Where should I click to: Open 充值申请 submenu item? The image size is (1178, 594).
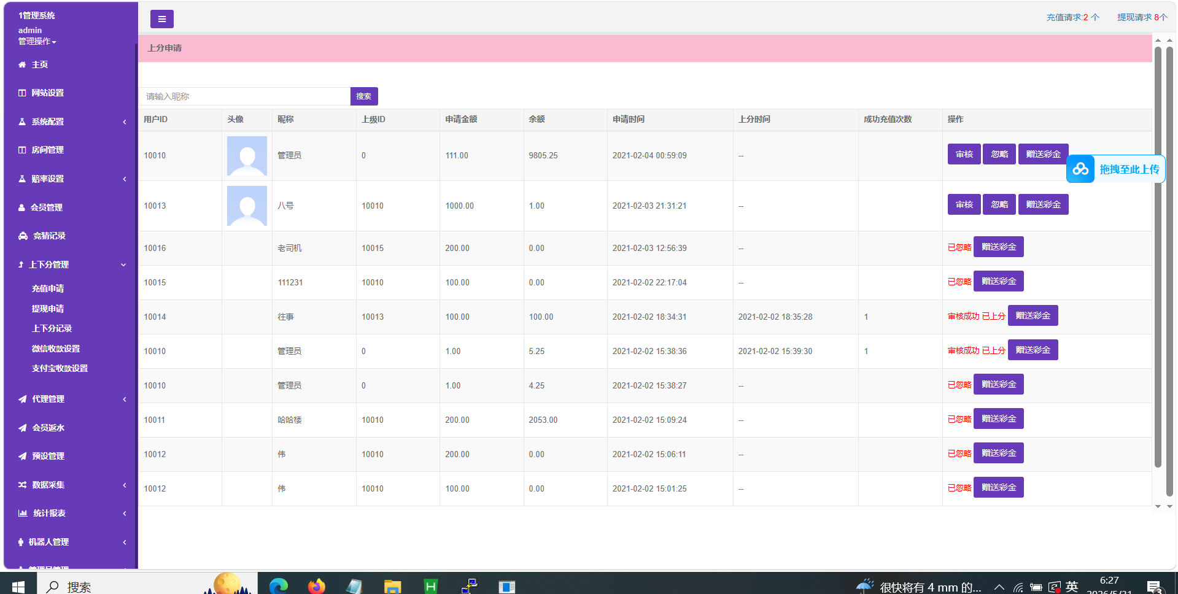pos(48,288)
